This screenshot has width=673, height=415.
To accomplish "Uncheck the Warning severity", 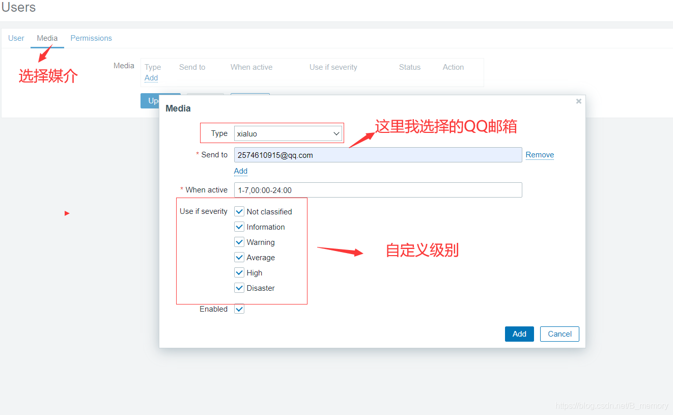I will (239, 242).
